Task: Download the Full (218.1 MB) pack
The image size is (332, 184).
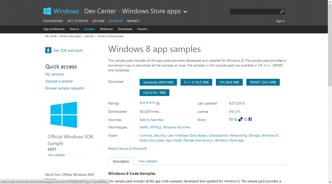Action: 154,93
